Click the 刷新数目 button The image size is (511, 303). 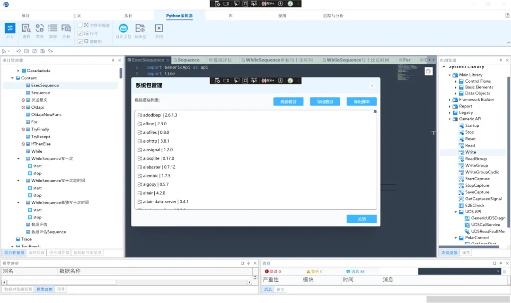288,102
